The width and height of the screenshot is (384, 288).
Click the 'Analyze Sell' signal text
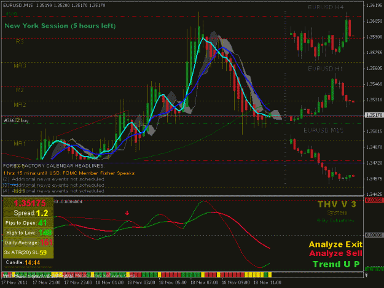pos(335,253)
